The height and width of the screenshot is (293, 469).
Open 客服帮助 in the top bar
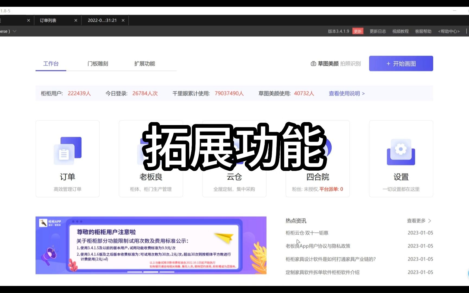[423, 31]
